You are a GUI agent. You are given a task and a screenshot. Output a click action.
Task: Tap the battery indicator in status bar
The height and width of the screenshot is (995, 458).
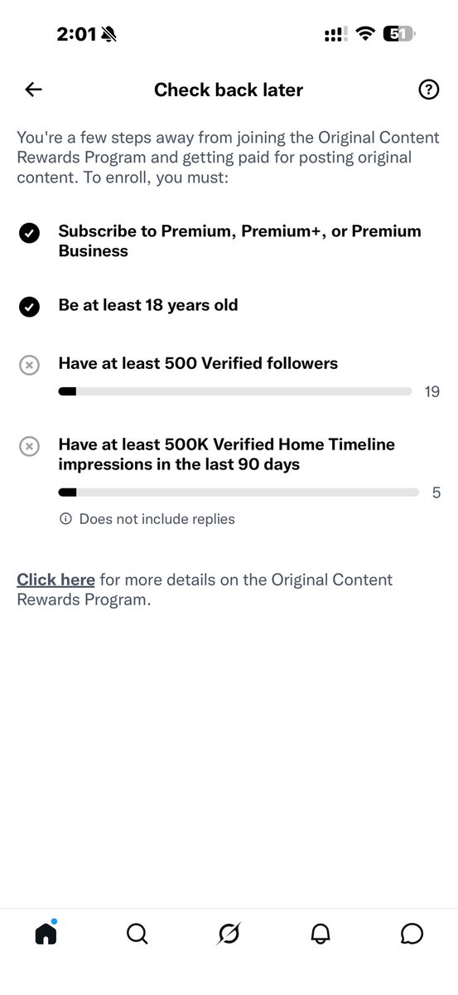point(399,34)
